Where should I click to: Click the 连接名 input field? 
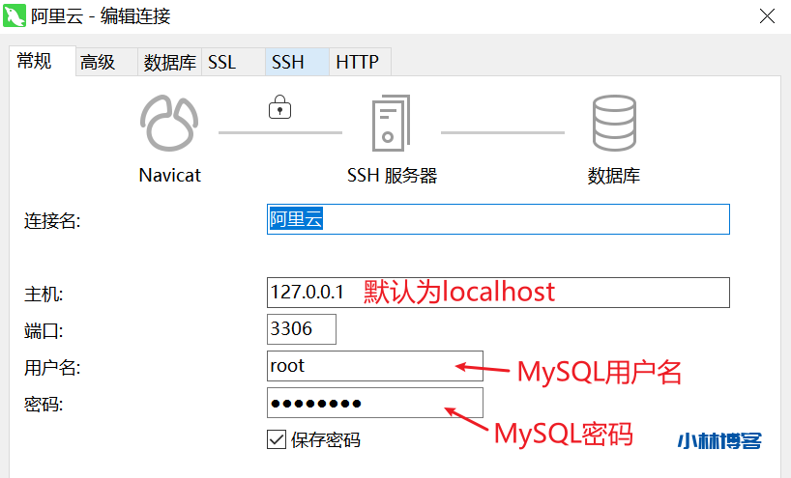point(497,219)
